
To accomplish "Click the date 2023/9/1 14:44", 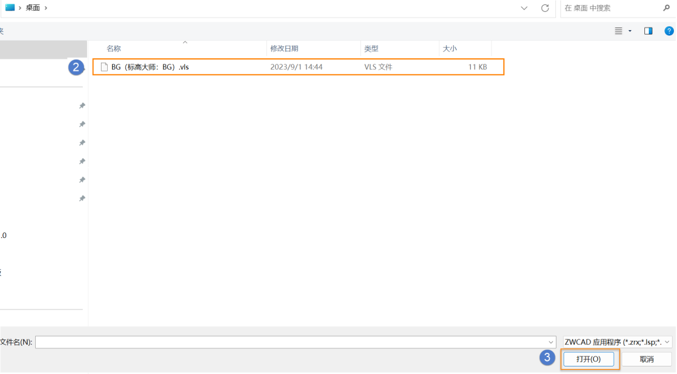I will tap(296, 67).
